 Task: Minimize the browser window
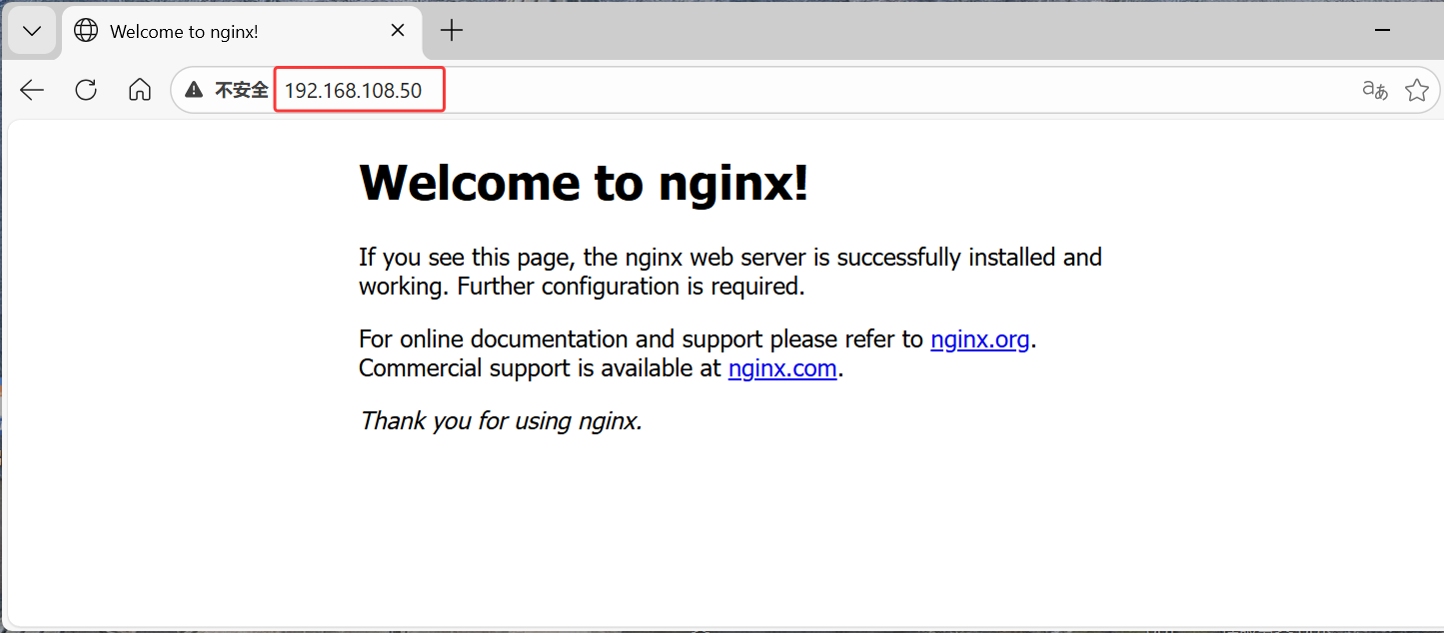tap(1383, 31)
